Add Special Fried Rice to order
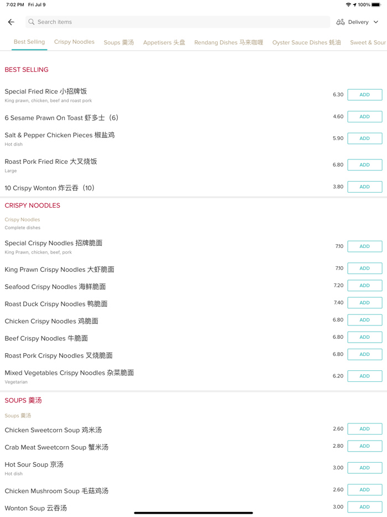The image size is (387, 517). pos(364,95)
